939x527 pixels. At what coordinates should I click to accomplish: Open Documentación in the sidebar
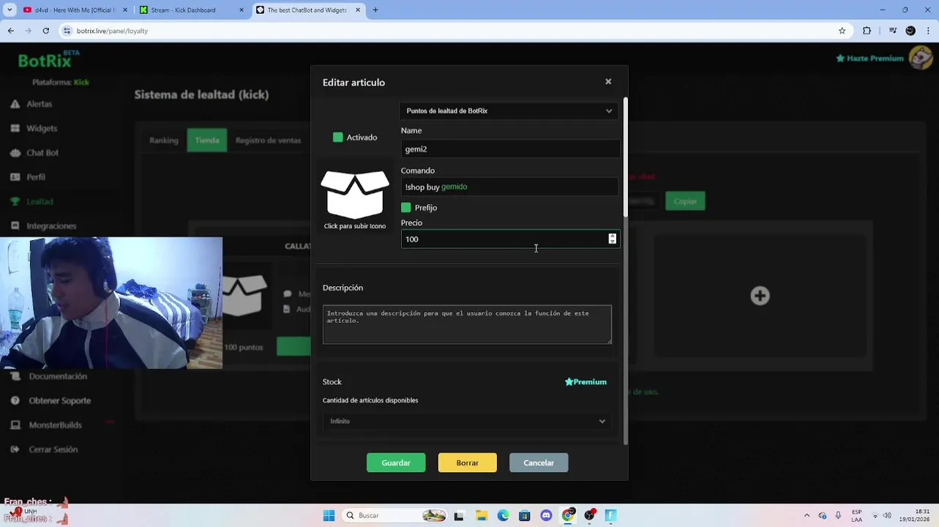coord(58,376)
